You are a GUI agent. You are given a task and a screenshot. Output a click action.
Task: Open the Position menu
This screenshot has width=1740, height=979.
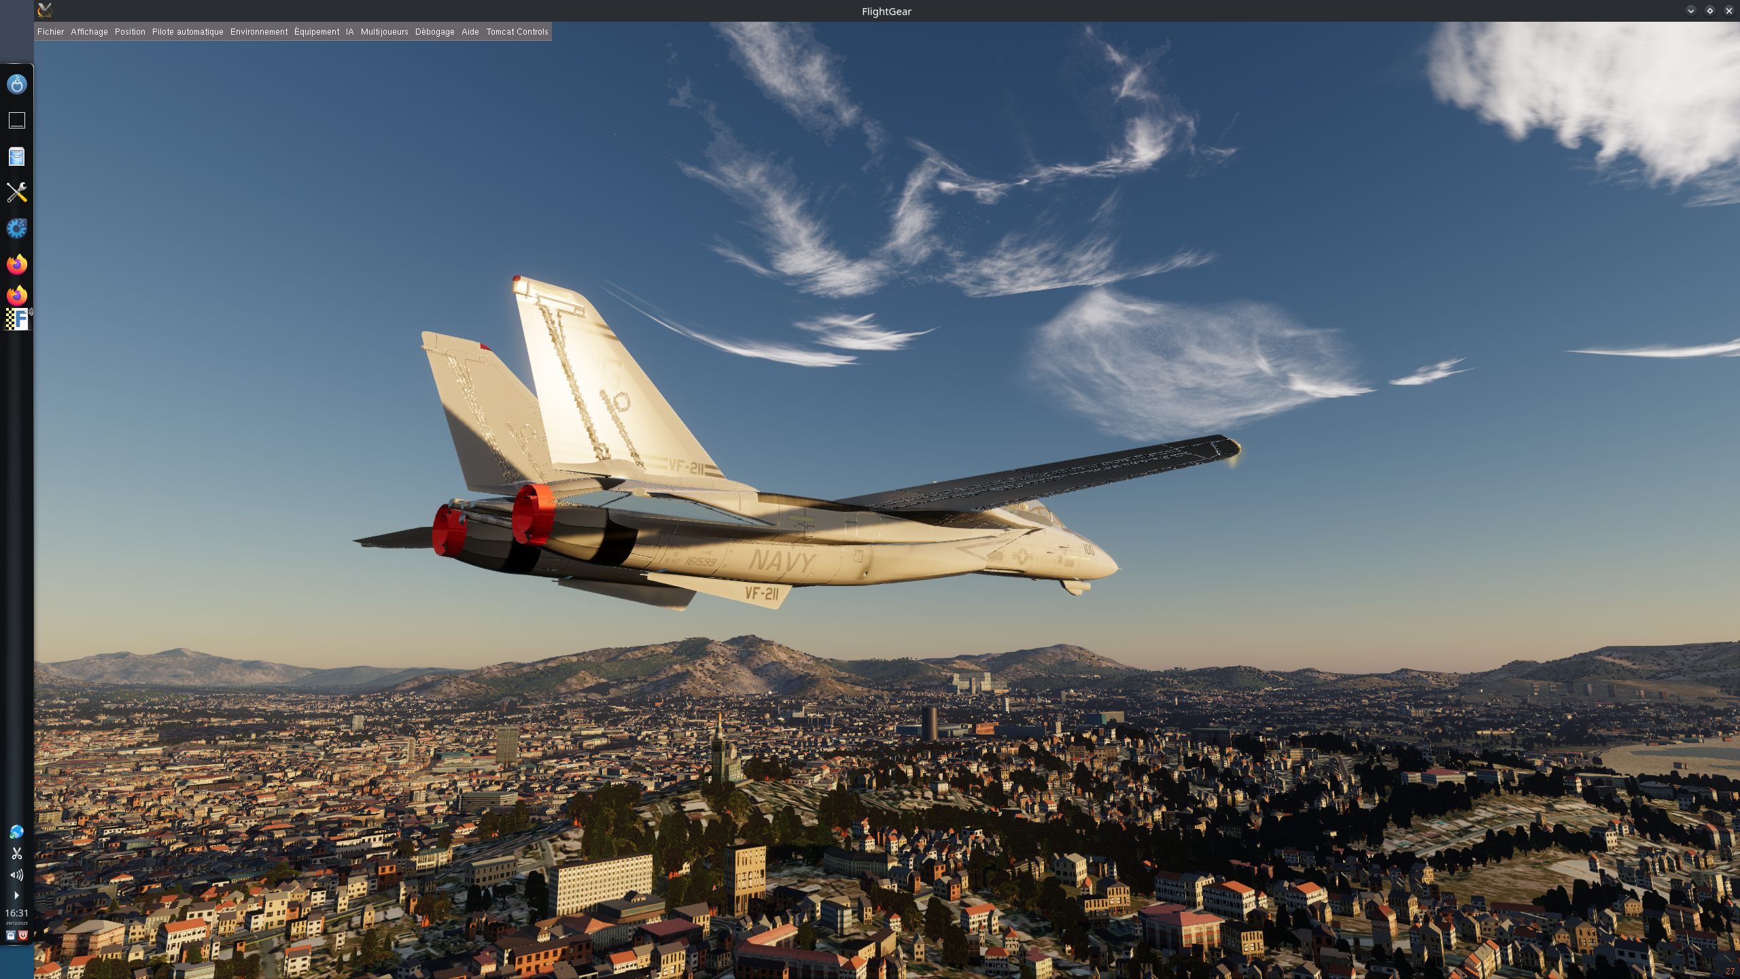(x=130, y=32)
